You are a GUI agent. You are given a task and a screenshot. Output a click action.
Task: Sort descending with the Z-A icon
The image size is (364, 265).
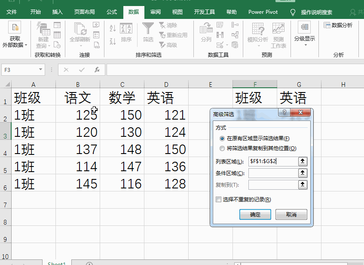(113, 41)
